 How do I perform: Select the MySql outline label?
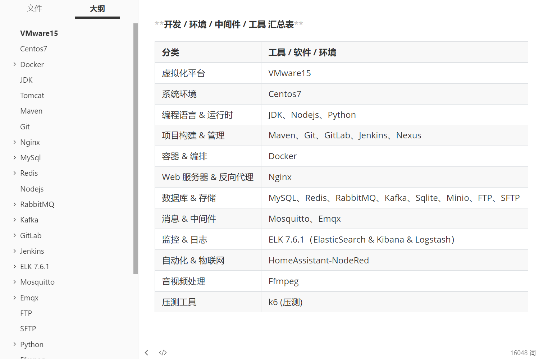click(x=31, y=158)
